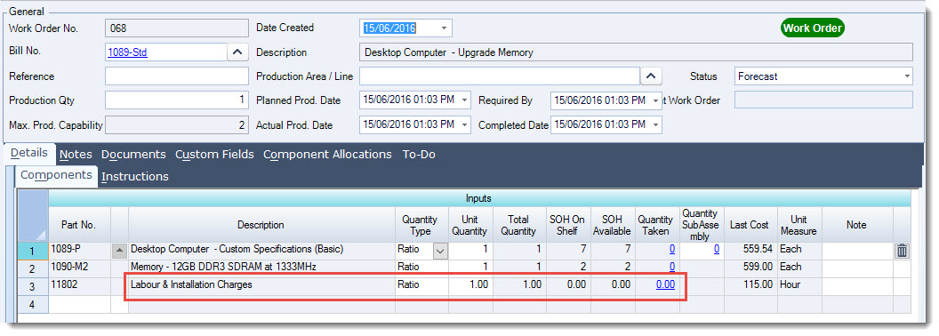939x336 pixels.
Task: Click the Reference input field
Action: click(x=177, y=76)
